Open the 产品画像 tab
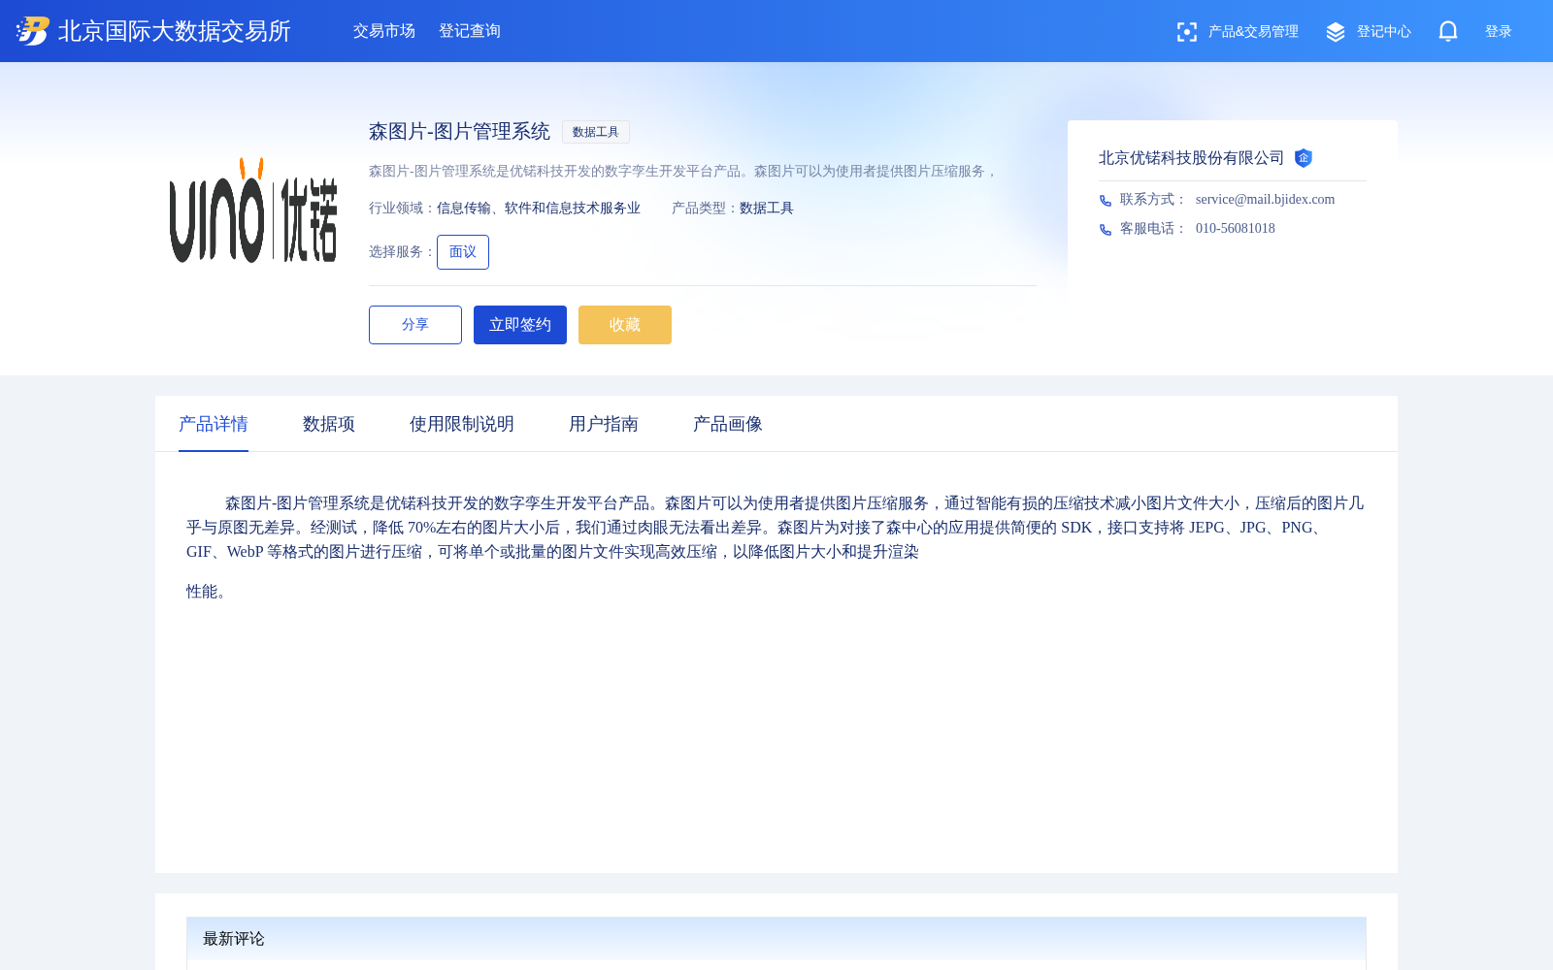This screenshot has height=970, width=1553. tap(728, 424)
